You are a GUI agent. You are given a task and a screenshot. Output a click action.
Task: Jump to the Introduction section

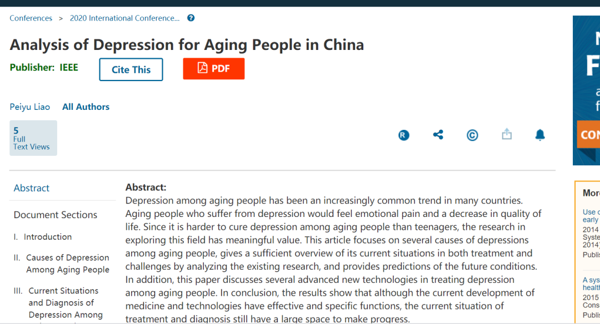pos(48,237)
